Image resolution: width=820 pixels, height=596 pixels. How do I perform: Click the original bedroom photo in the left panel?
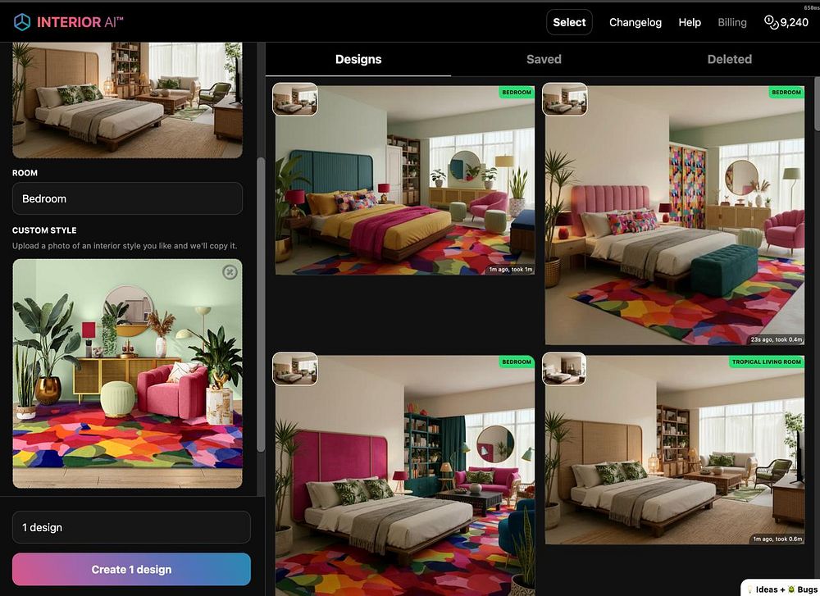point(128,100)
